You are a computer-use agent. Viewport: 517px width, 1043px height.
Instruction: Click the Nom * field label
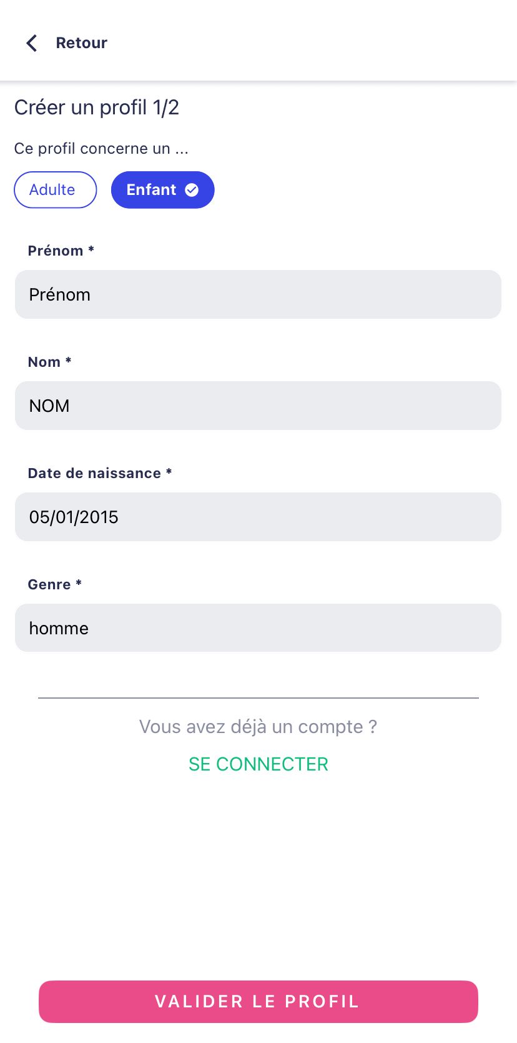click(x=50, y=362)
